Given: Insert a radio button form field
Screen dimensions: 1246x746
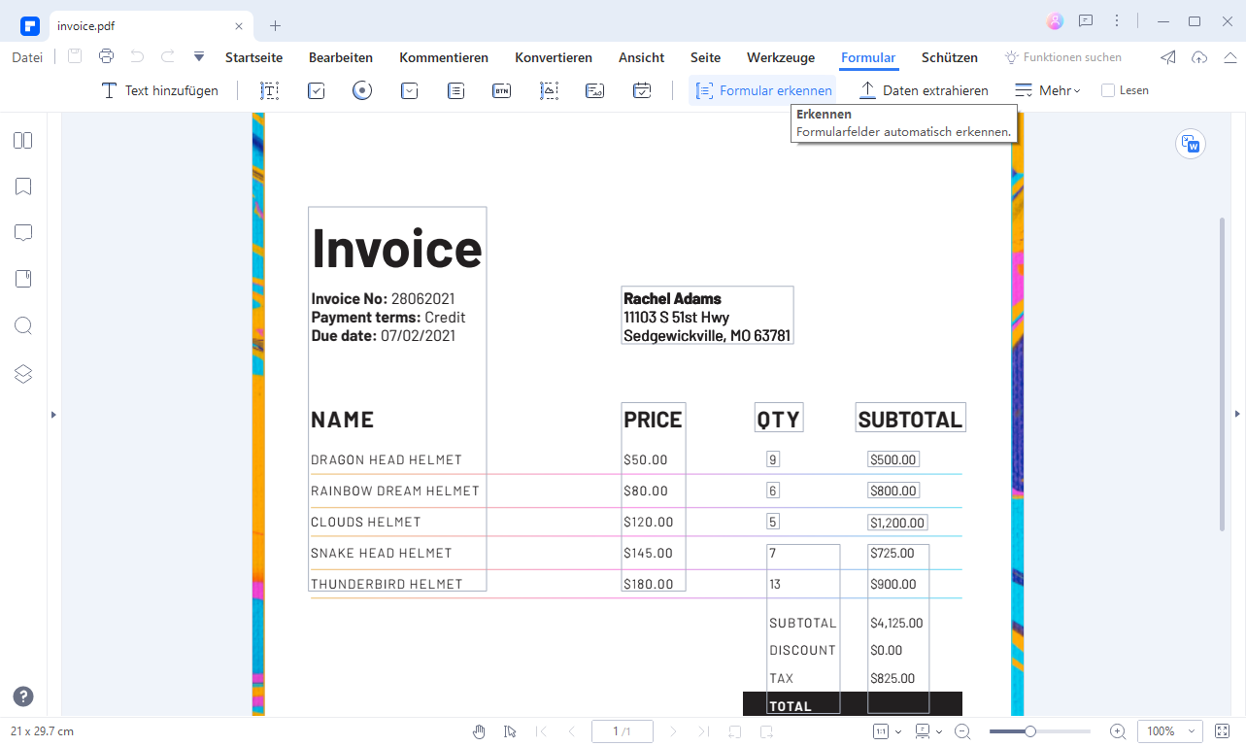Looking at the screenshot, I should pos(362,90).
